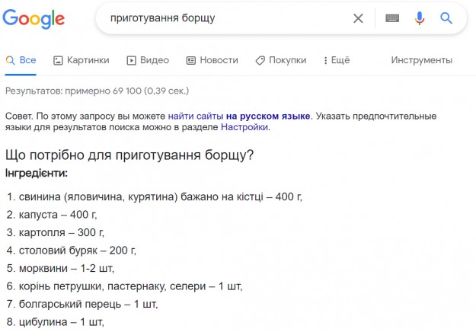This screenshot has height=332, width=476.
Task: Clear the search query with X icon
Action: point(358,18)
